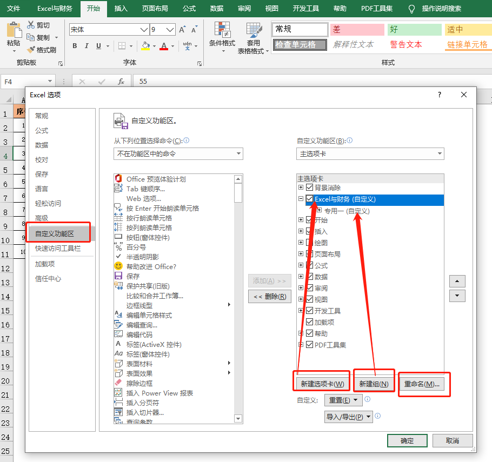Screen dimensions: 492x462
Task: Open Format as Table (套用表格格式)
Action: [x=253, y=38]
